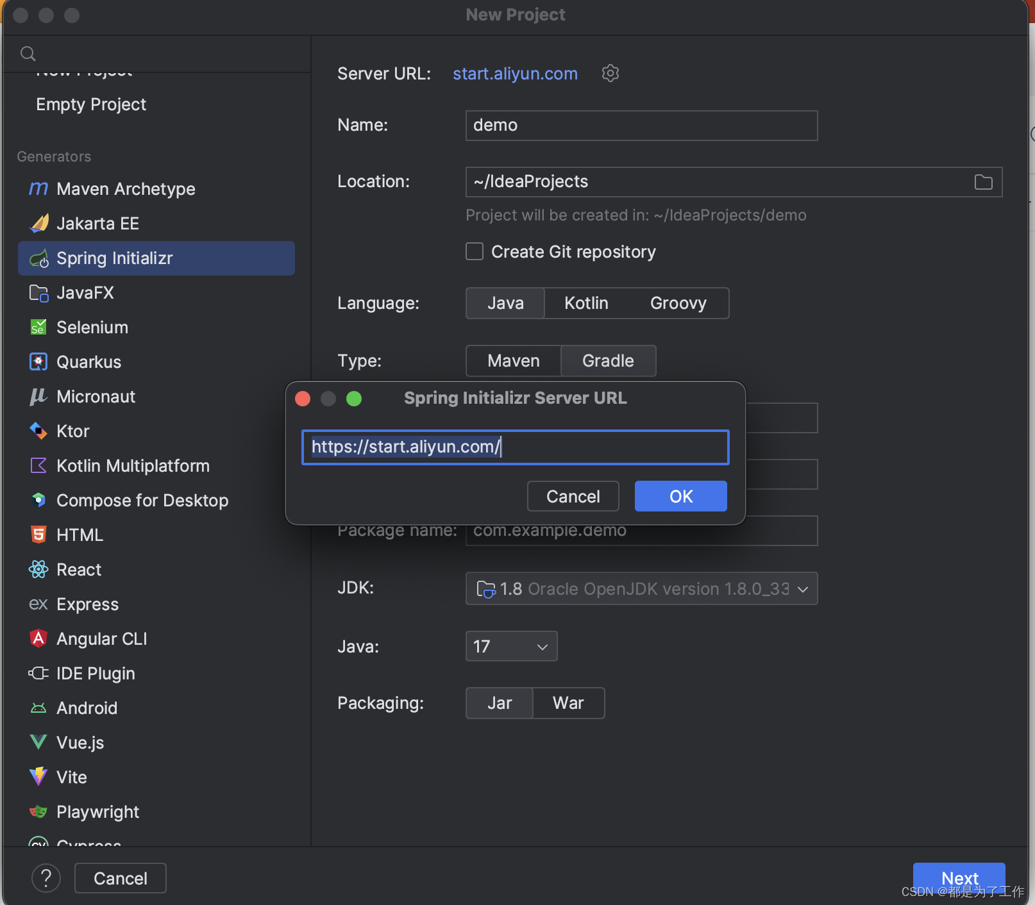This screenshot has width=1035, height=905.
Task: Select War packaging option
Action: coord(568,703)
